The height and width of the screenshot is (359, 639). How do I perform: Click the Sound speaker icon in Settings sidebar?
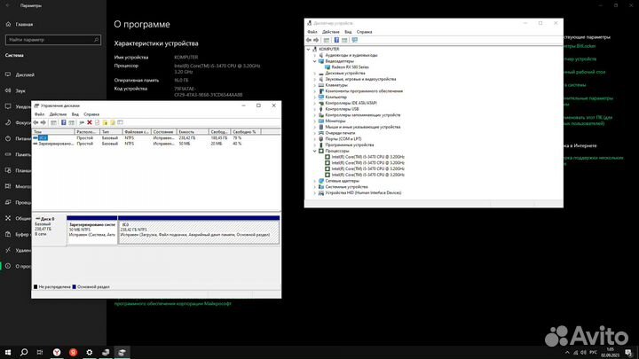point(8,90)
